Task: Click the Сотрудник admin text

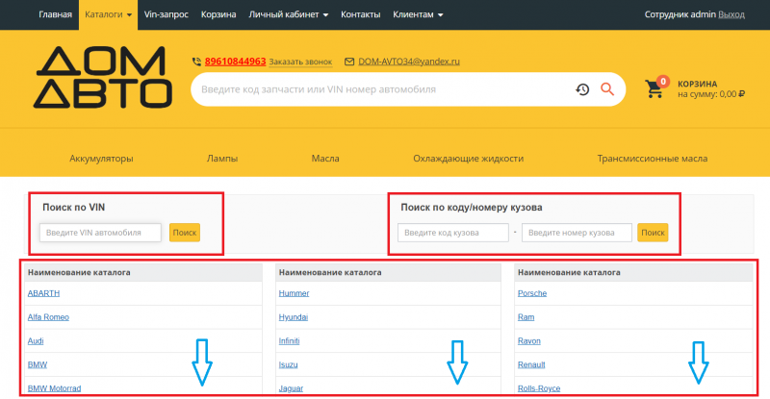Action: (680, 14)
